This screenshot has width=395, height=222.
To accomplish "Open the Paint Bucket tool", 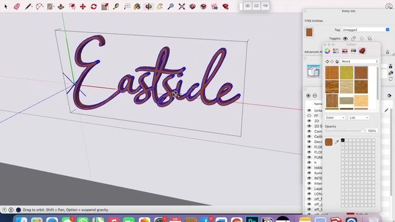I will pos(137,7).
